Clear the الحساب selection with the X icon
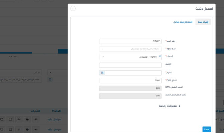Screen dimensions: 224x133 point(160,56)
